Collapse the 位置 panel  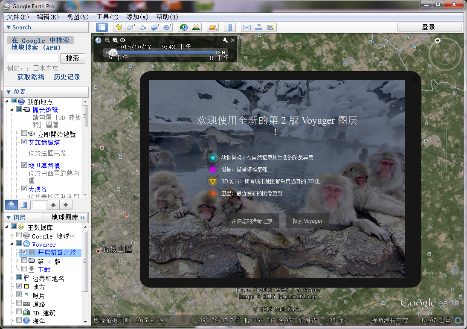9,92
